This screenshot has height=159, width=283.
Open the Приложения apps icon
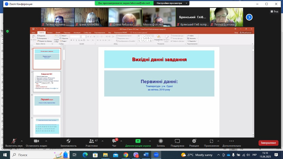click(212, 141)
